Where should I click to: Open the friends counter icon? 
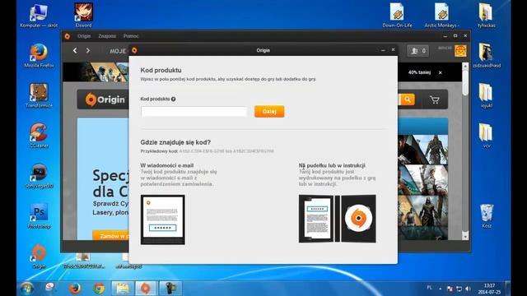(417, 51)
